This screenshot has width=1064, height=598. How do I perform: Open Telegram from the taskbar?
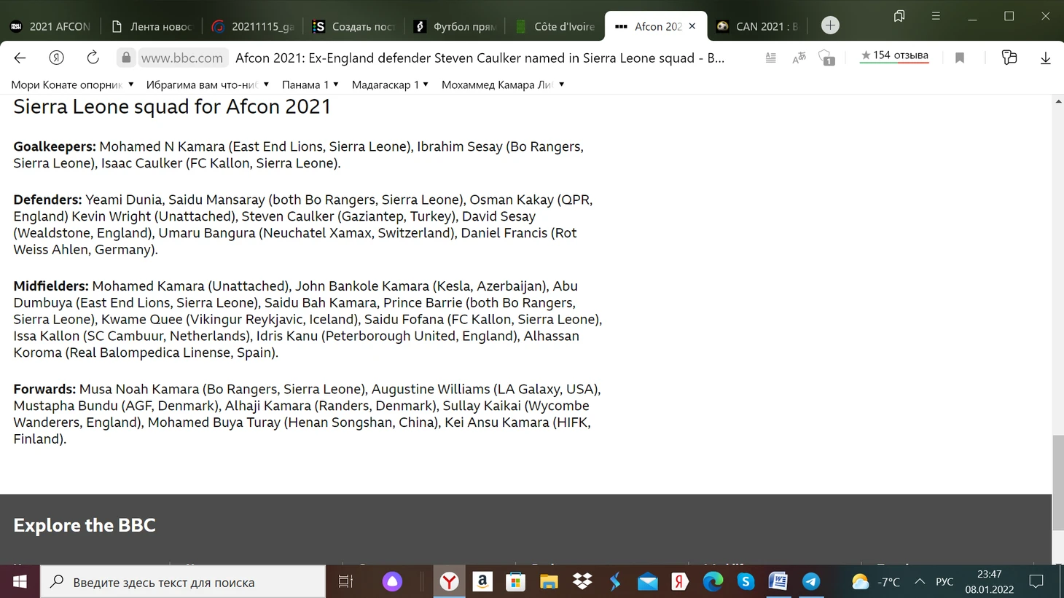pyautogui.click(x=810, y=581)
